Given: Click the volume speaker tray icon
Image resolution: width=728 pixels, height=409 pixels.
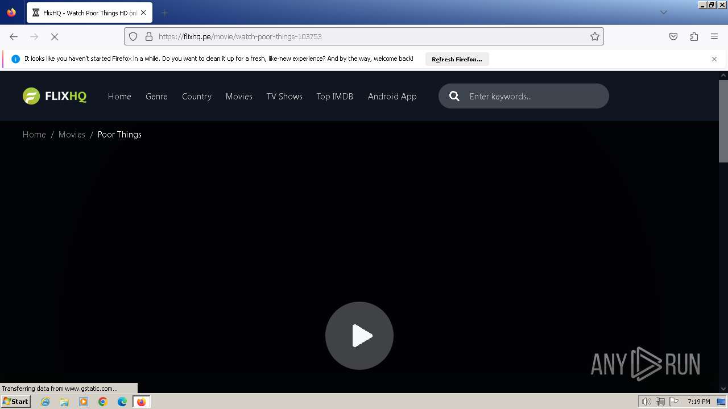Looking at the screenshot, I should pyautogui.click(x=647, y=402).
